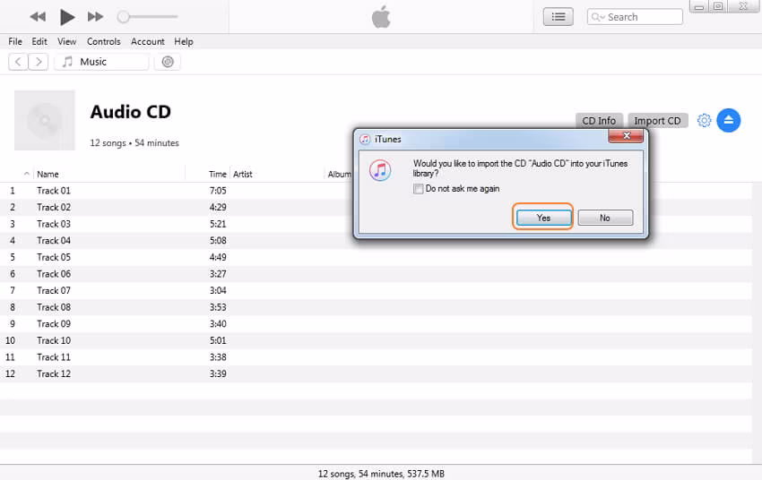Select Track 01
Image resolution: width=762 pixels, height=480 pixels.
pos(54,191)
